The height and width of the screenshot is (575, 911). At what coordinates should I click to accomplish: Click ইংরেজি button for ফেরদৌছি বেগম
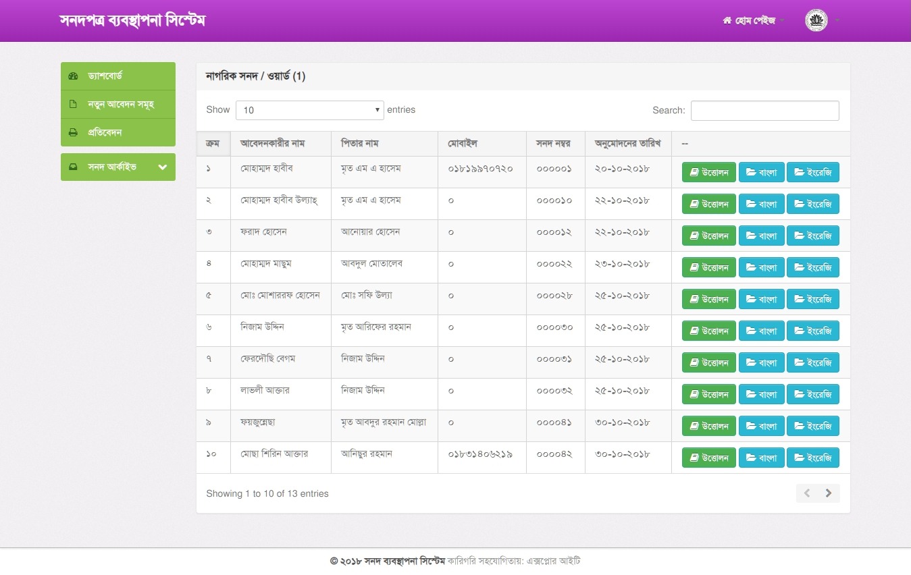(x=813, y=362)
